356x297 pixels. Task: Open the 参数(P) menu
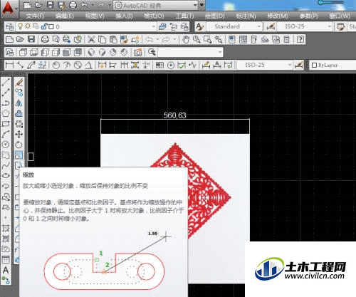308,16
